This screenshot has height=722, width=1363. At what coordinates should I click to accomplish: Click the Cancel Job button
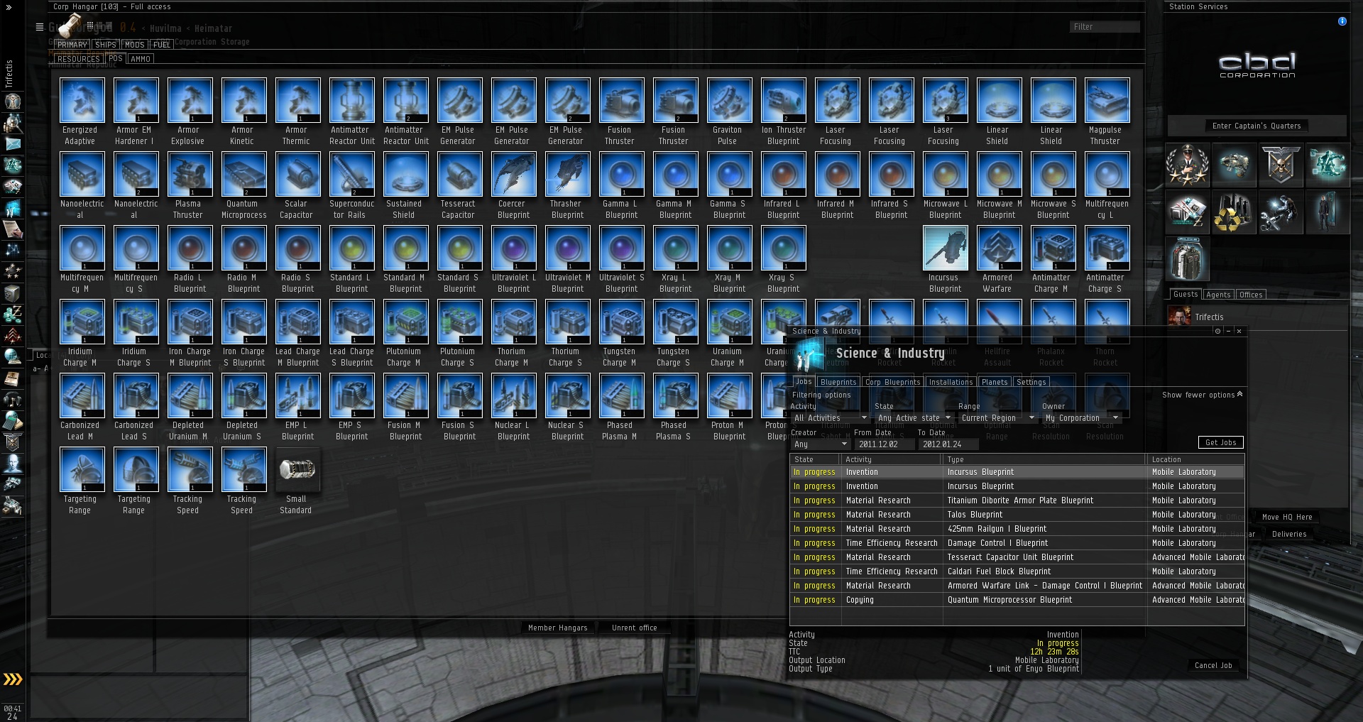click(1213, 665)
